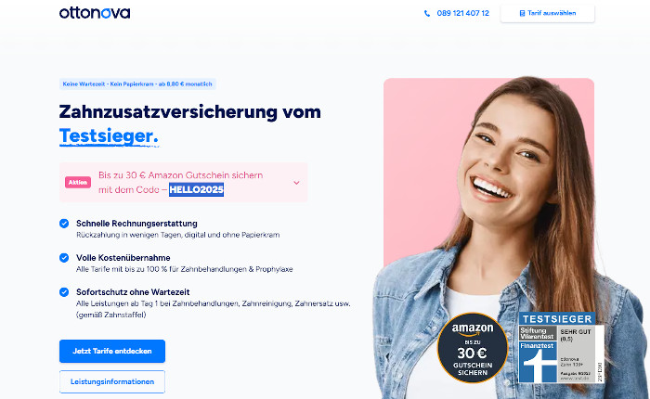This screenshot has height=399, width=650.
Task: Open the Aktion promo banner details
Action: pos(183,182)
